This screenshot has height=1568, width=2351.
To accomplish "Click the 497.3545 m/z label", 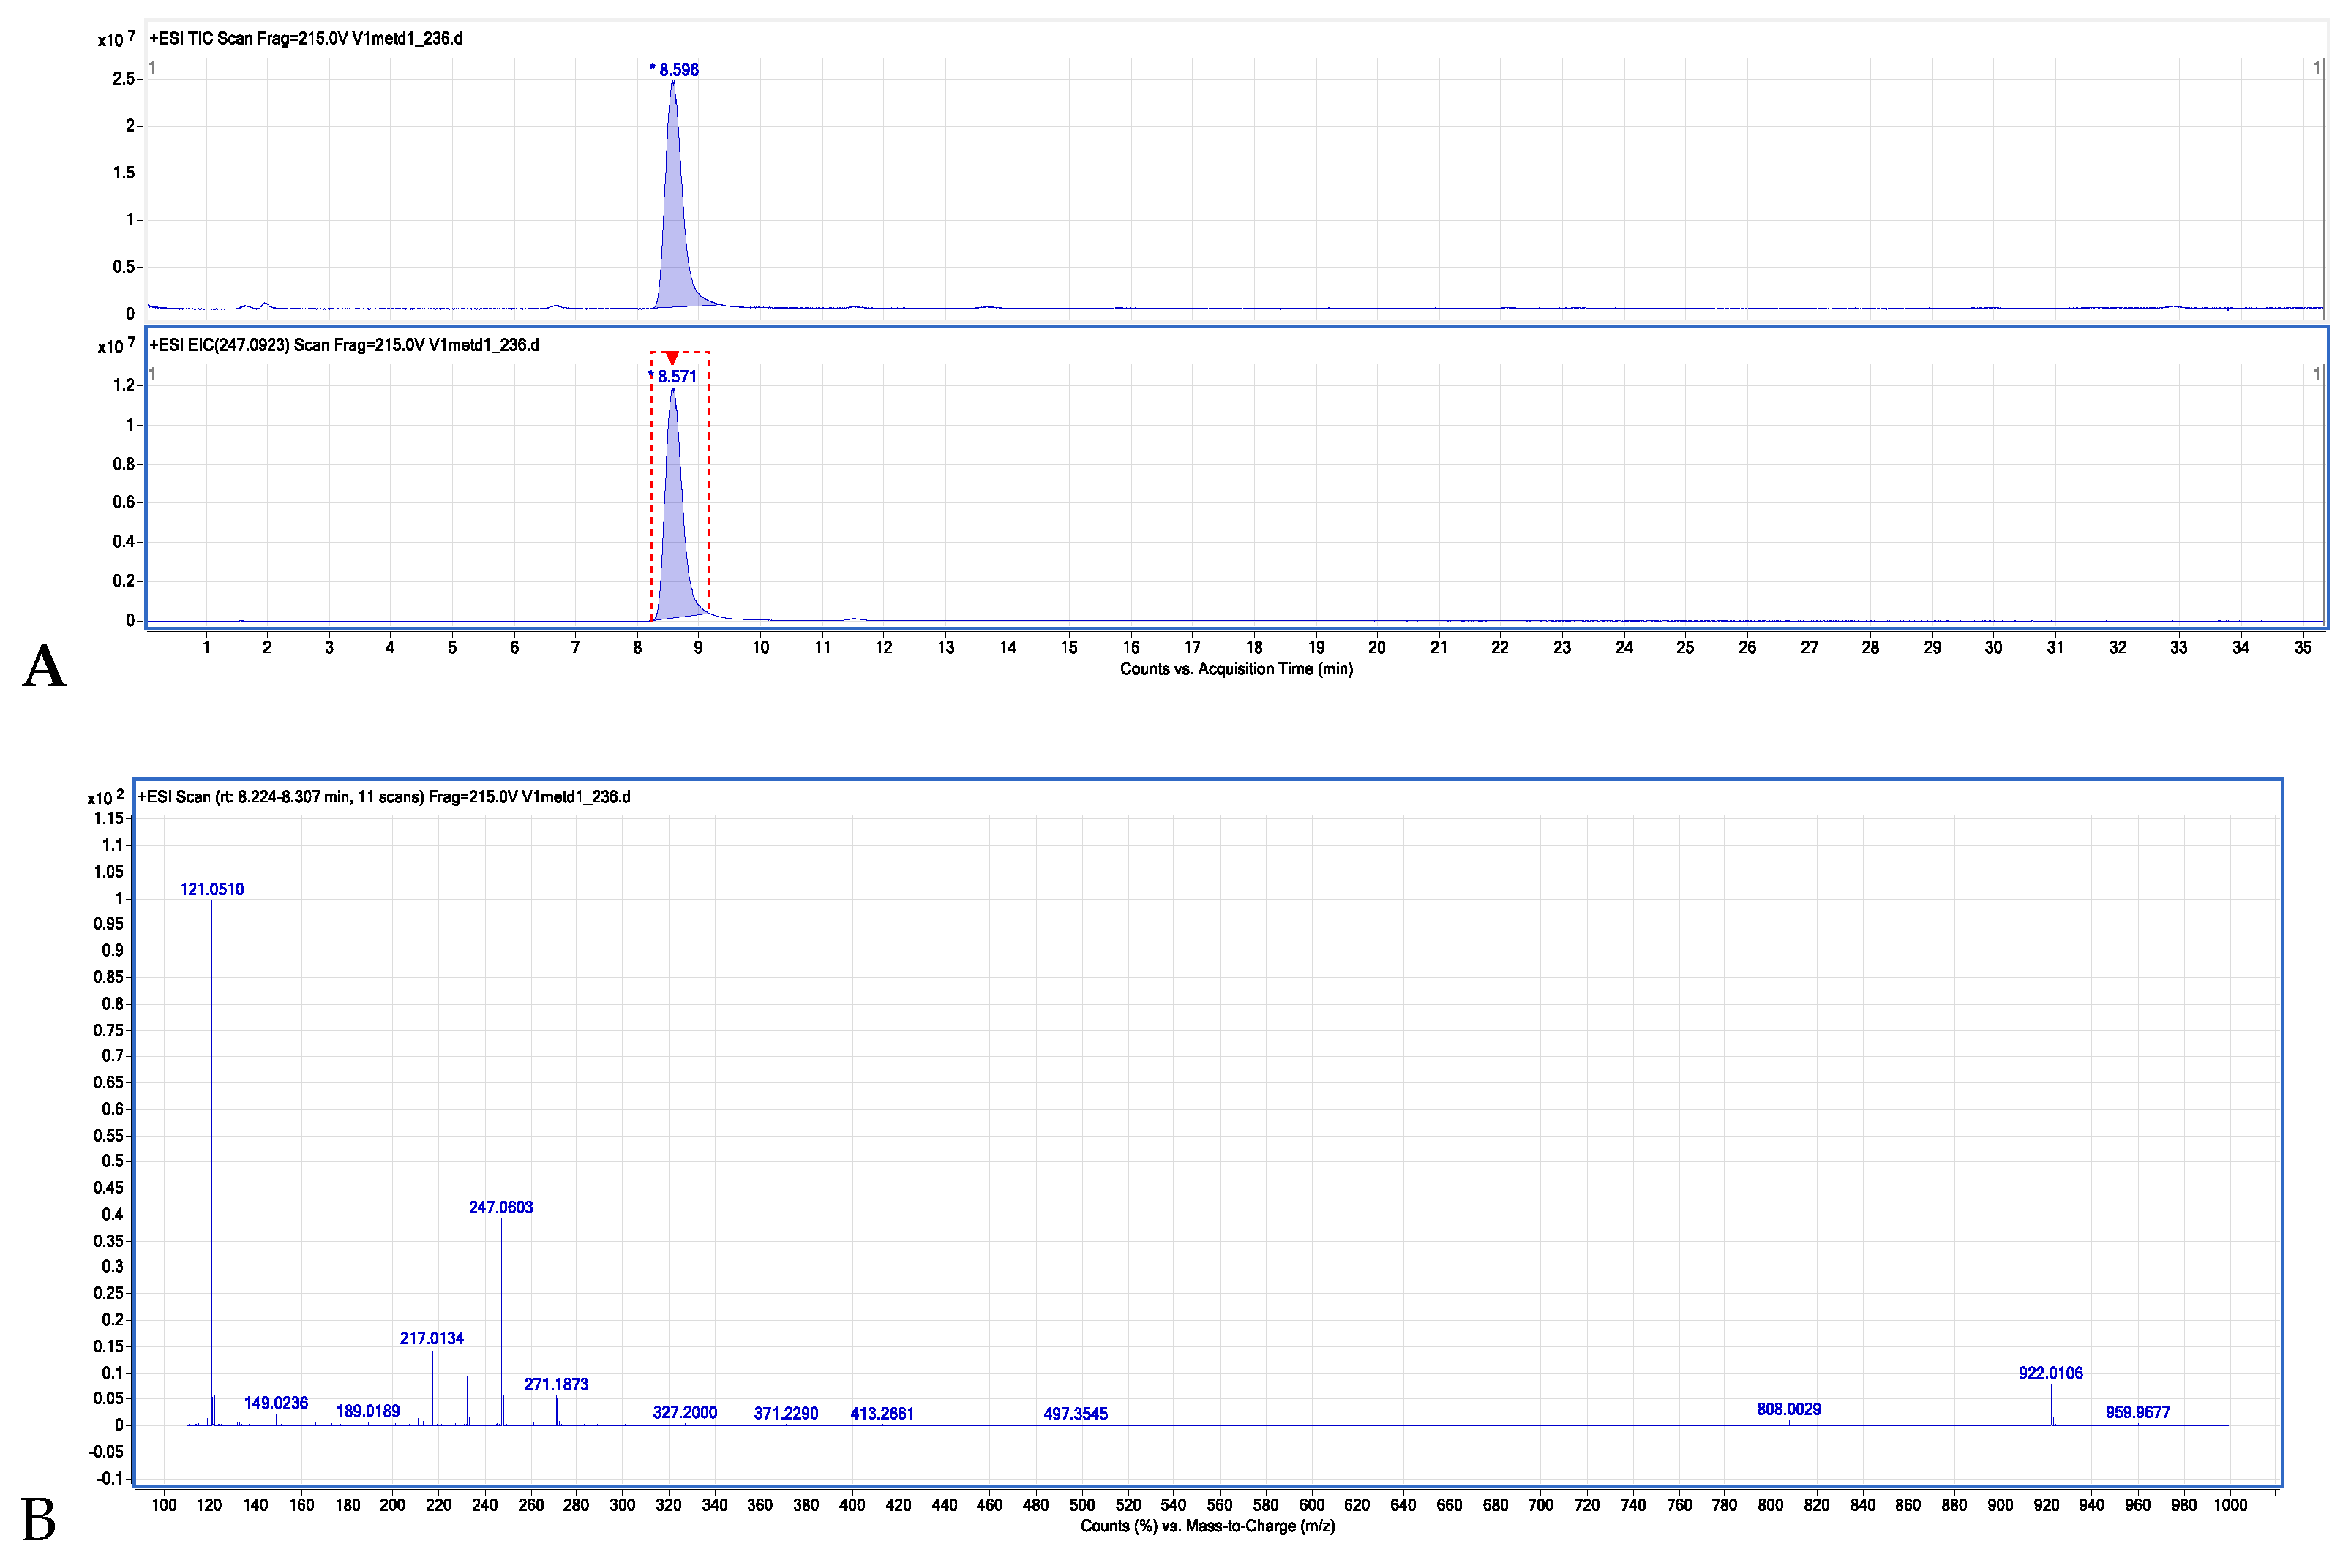I will 1074,1413.
